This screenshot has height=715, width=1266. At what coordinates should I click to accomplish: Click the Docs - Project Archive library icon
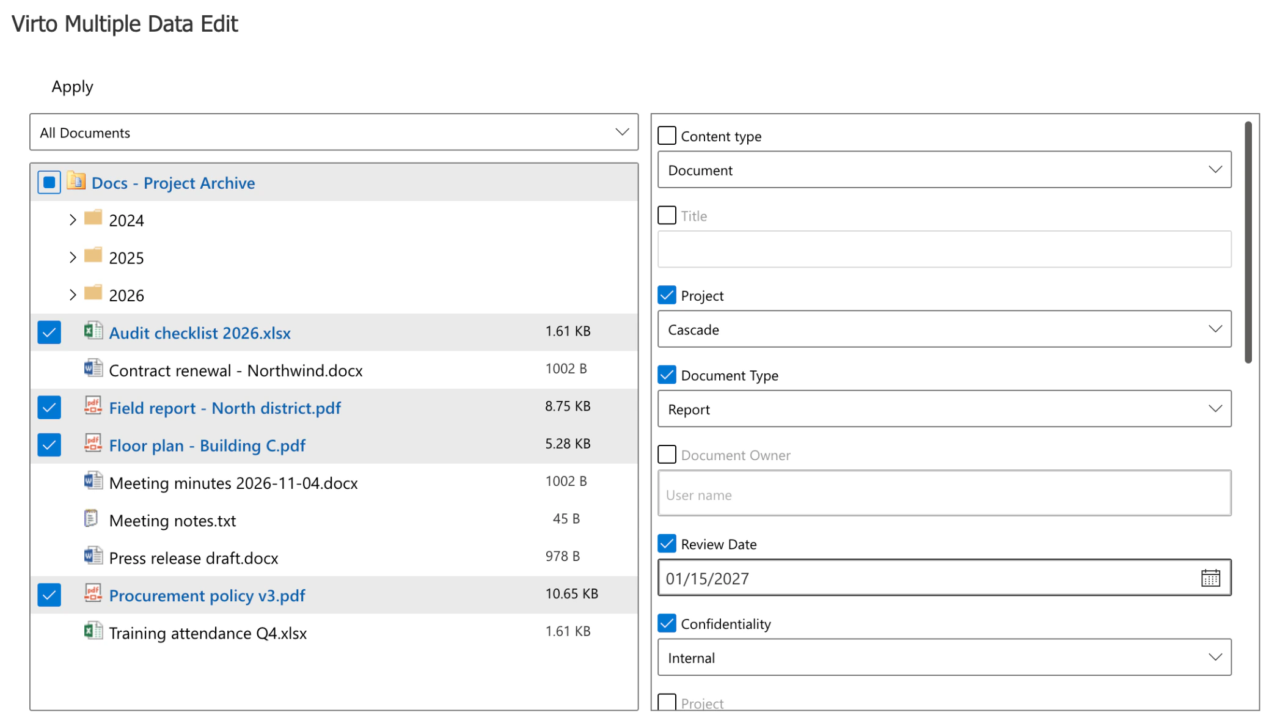76,182
